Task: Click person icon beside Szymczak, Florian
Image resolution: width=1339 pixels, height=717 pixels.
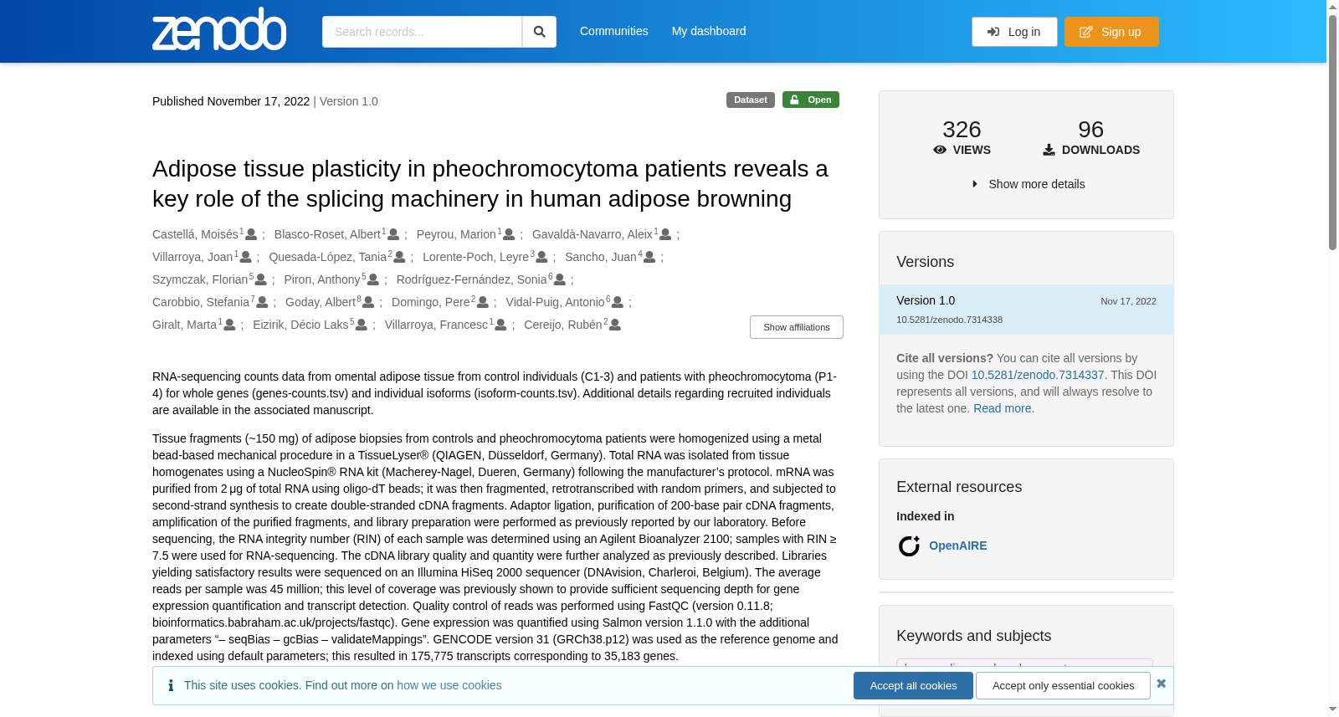Action: (261, 280)
